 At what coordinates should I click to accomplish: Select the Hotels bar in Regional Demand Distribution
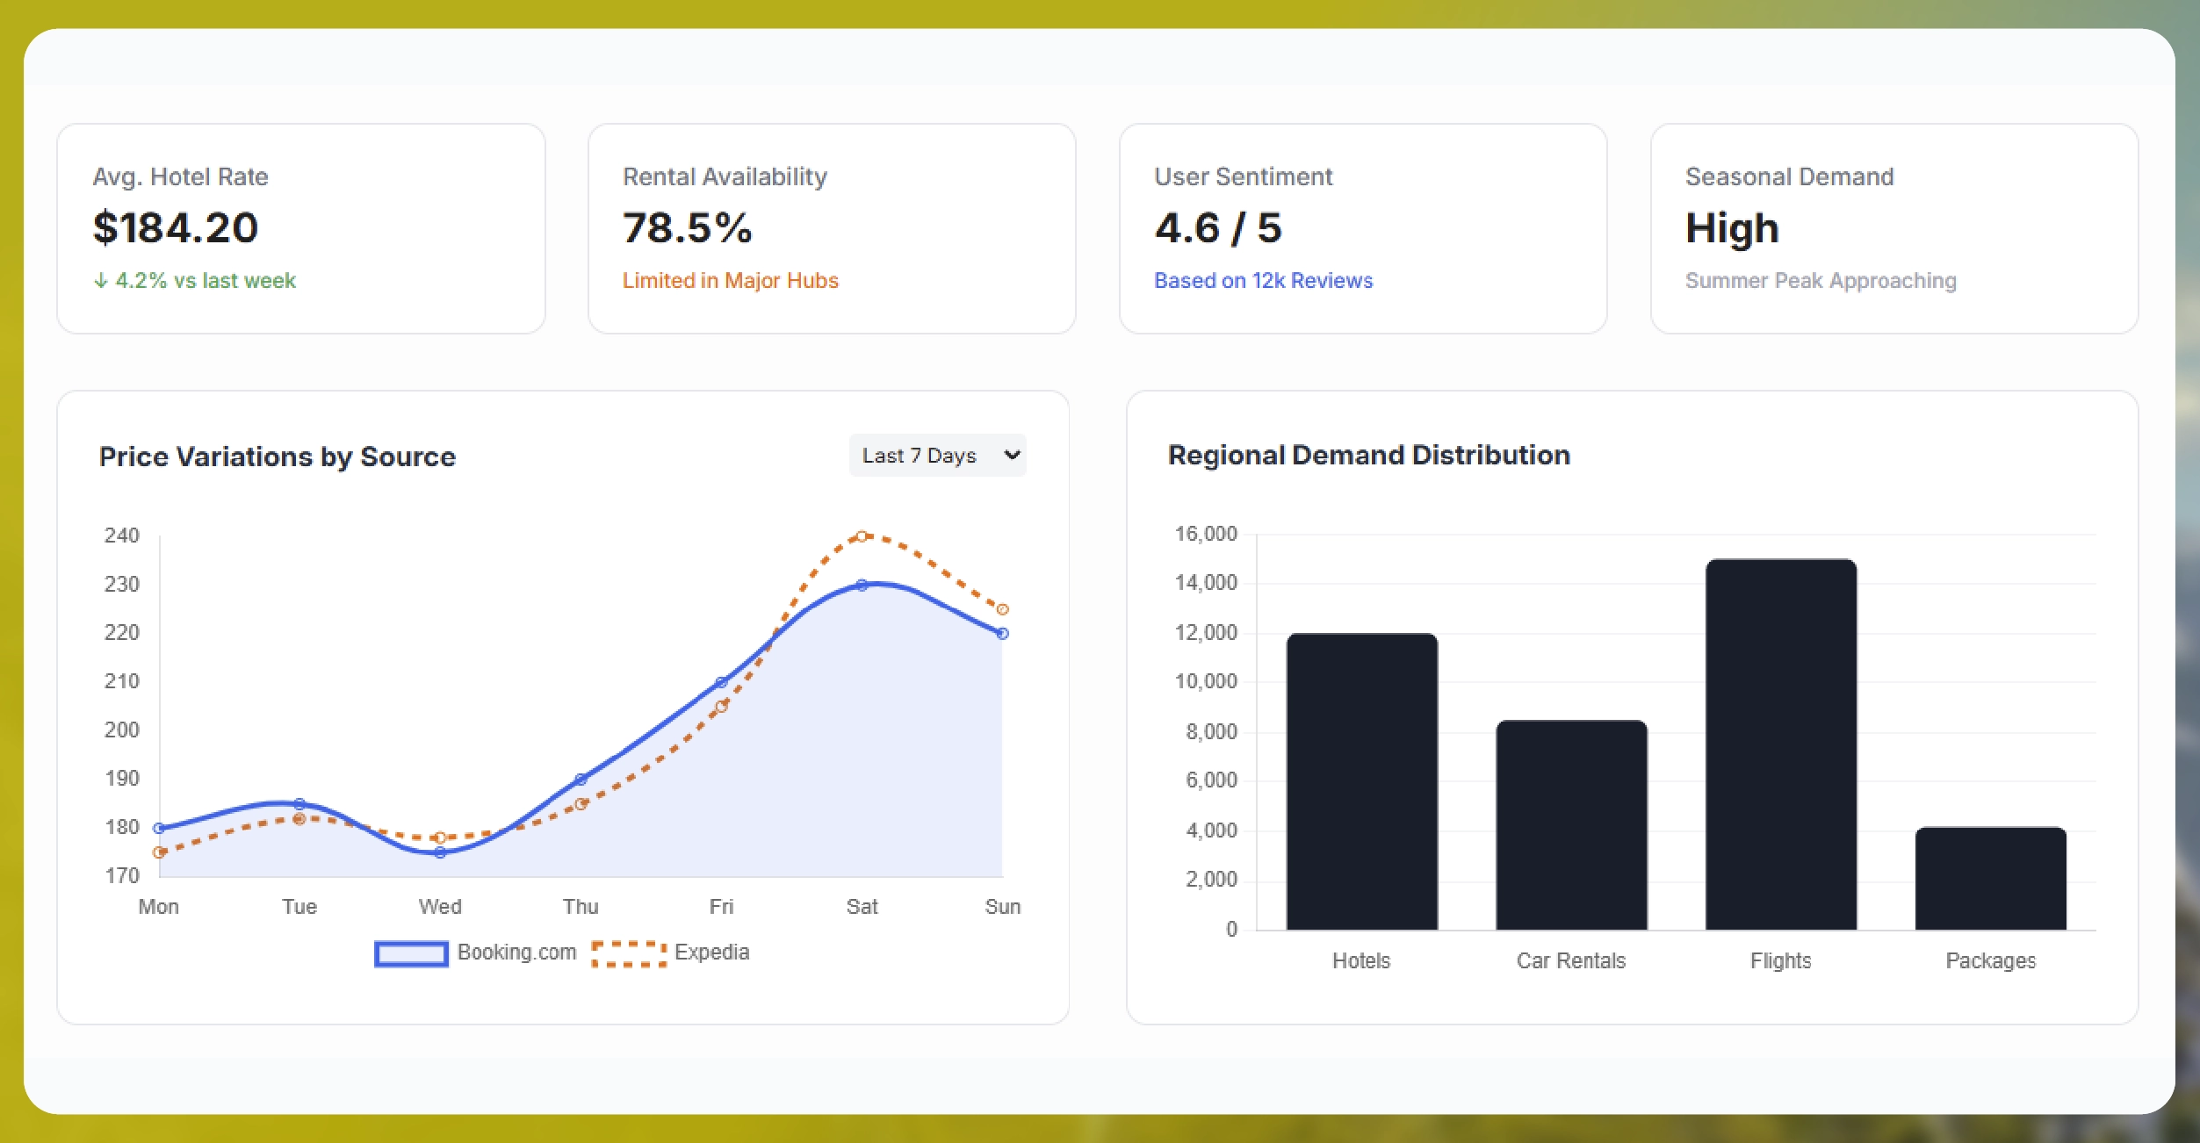1360,781
